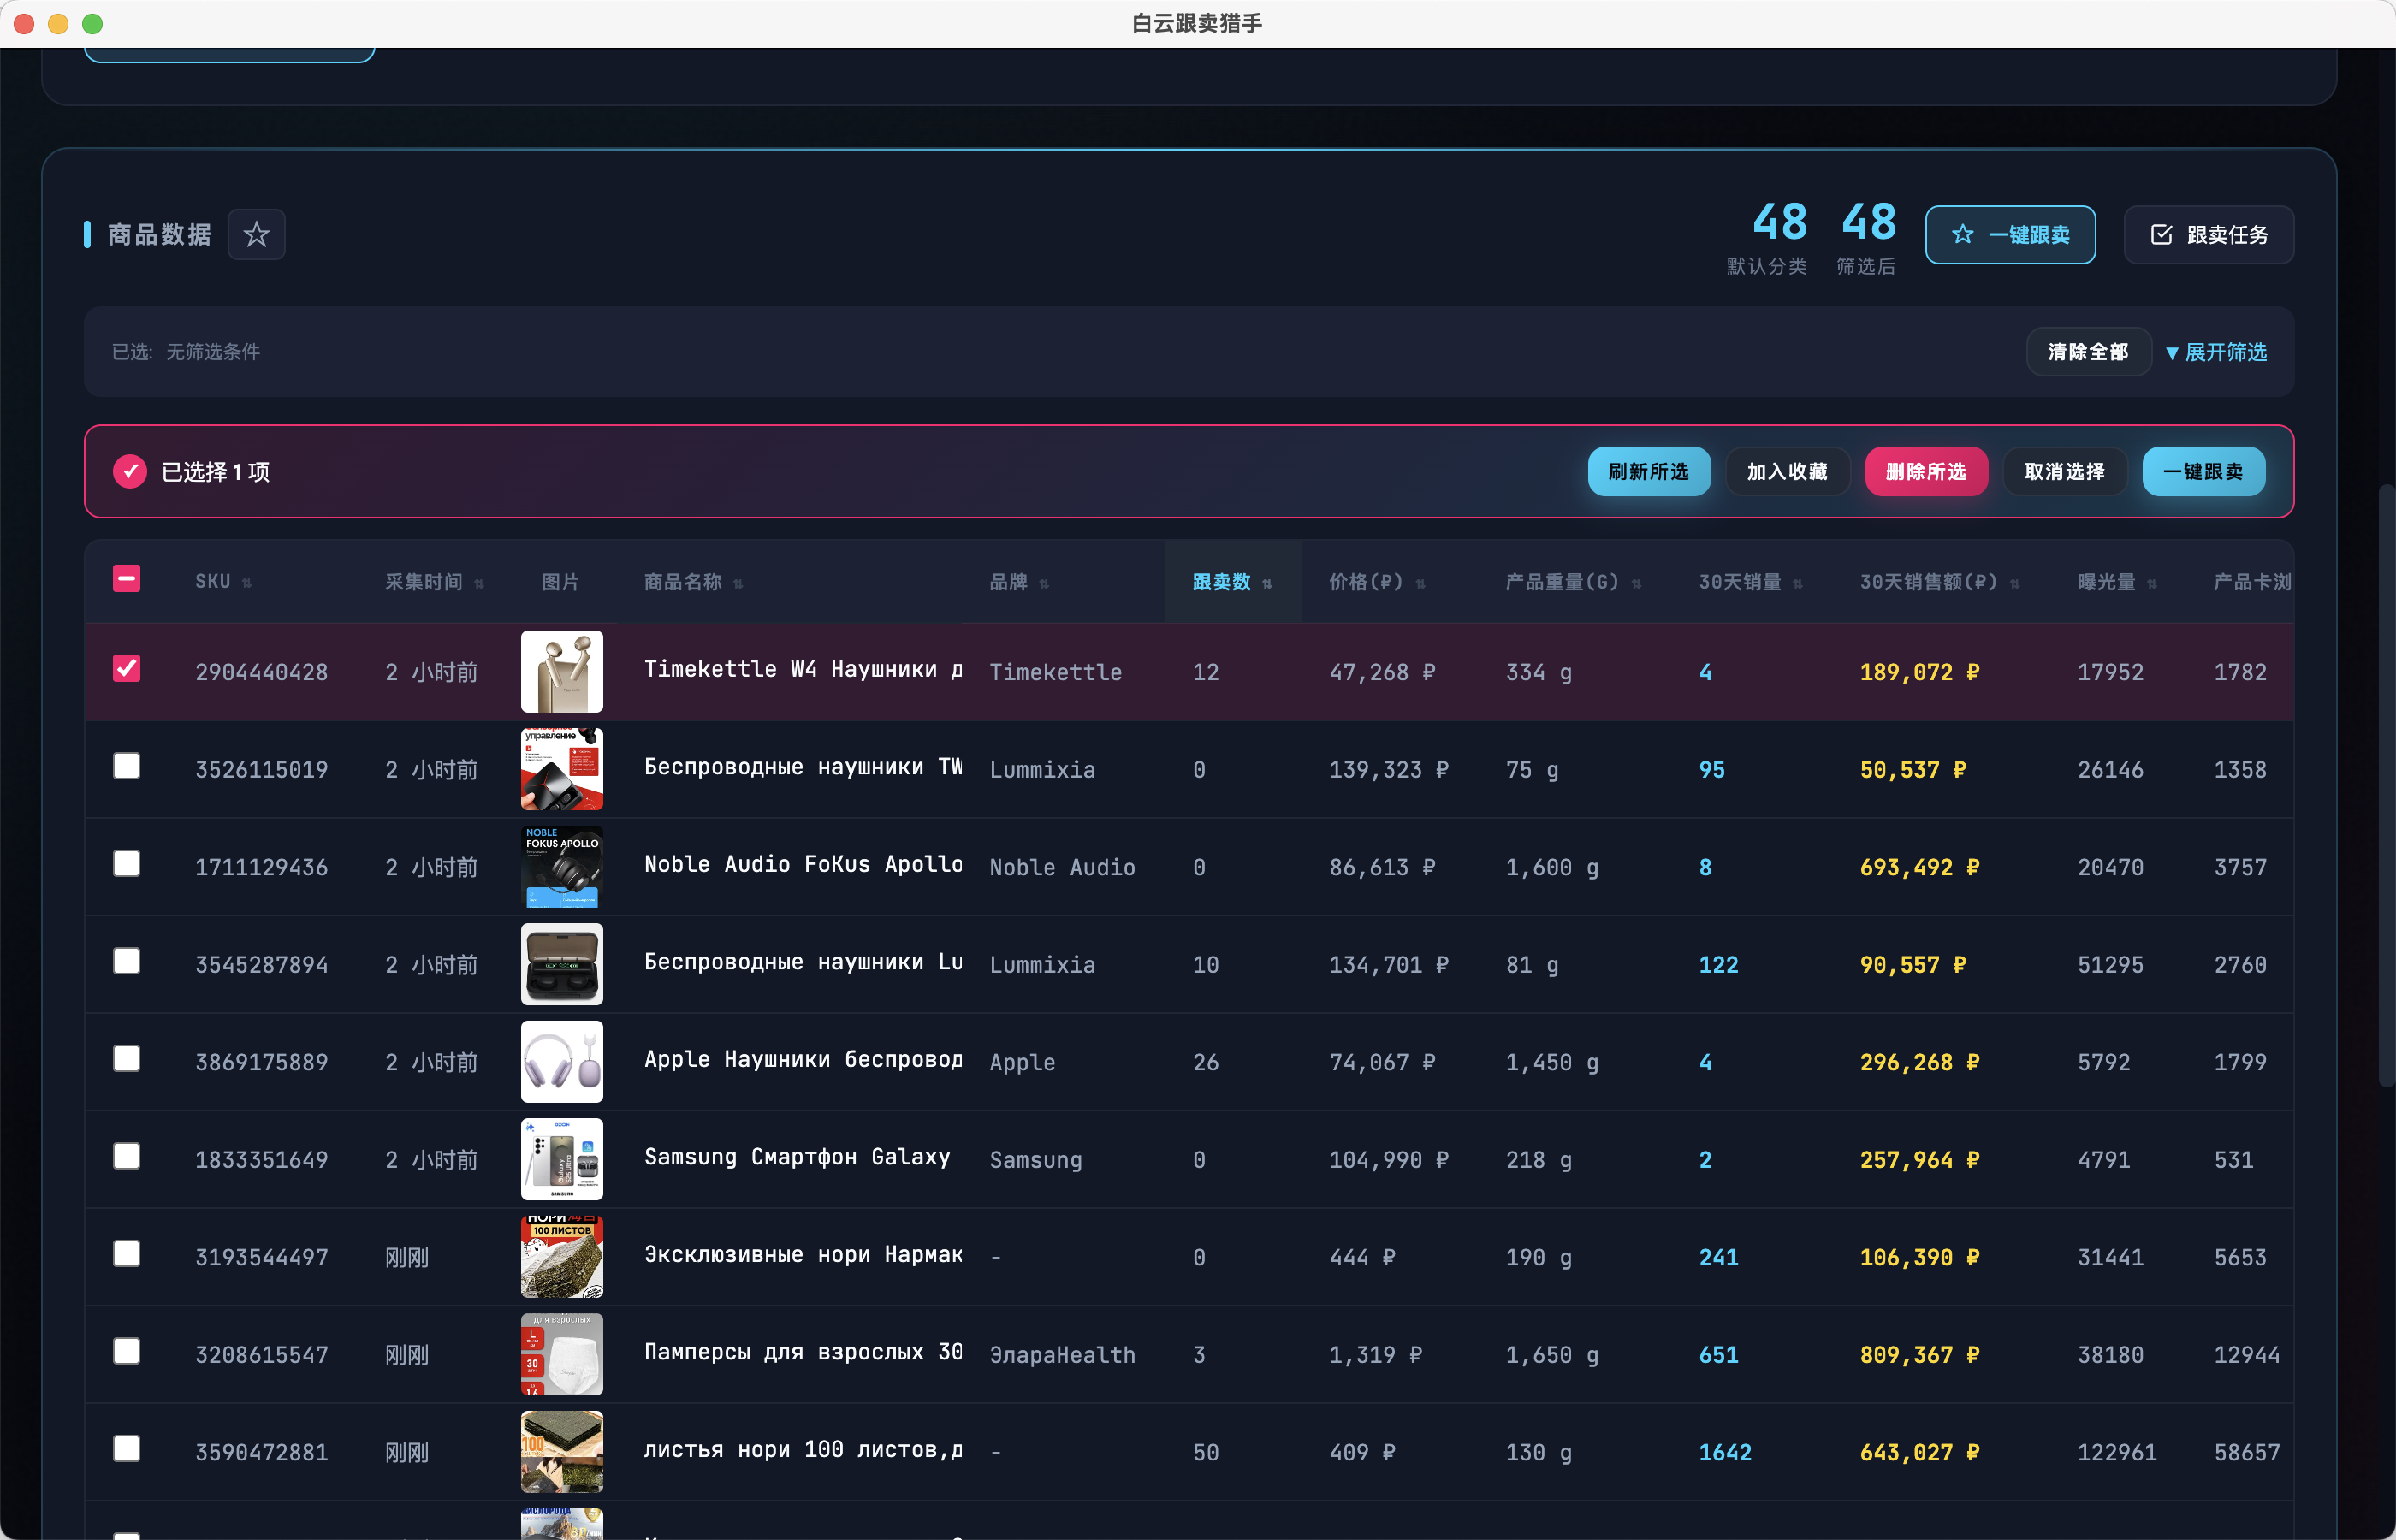Screen dimensions: 2396x1540
Task: Sort by 产品重量(G) using its sort icon
Action: pyautogui.click(x=1636, y=583)
